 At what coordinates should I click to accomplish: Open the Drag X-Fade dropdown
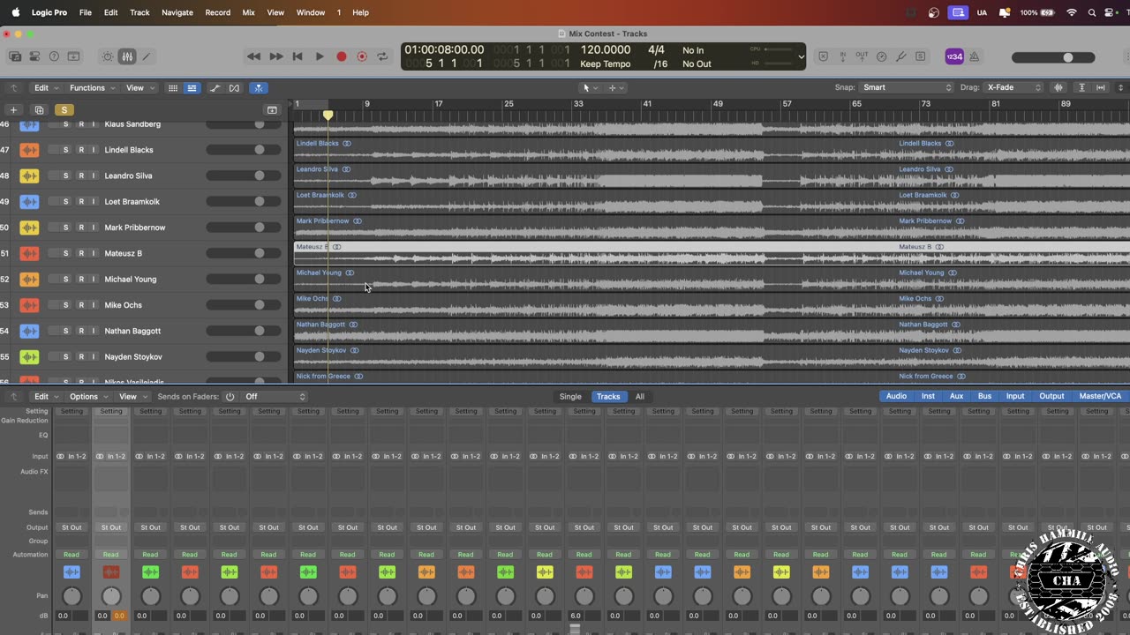coord(1013,87)
